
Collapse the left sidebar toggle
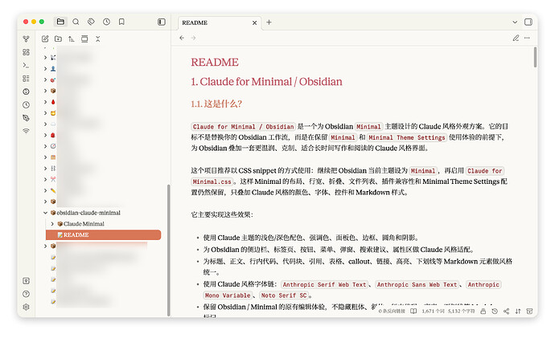click(x=162, y=22)
